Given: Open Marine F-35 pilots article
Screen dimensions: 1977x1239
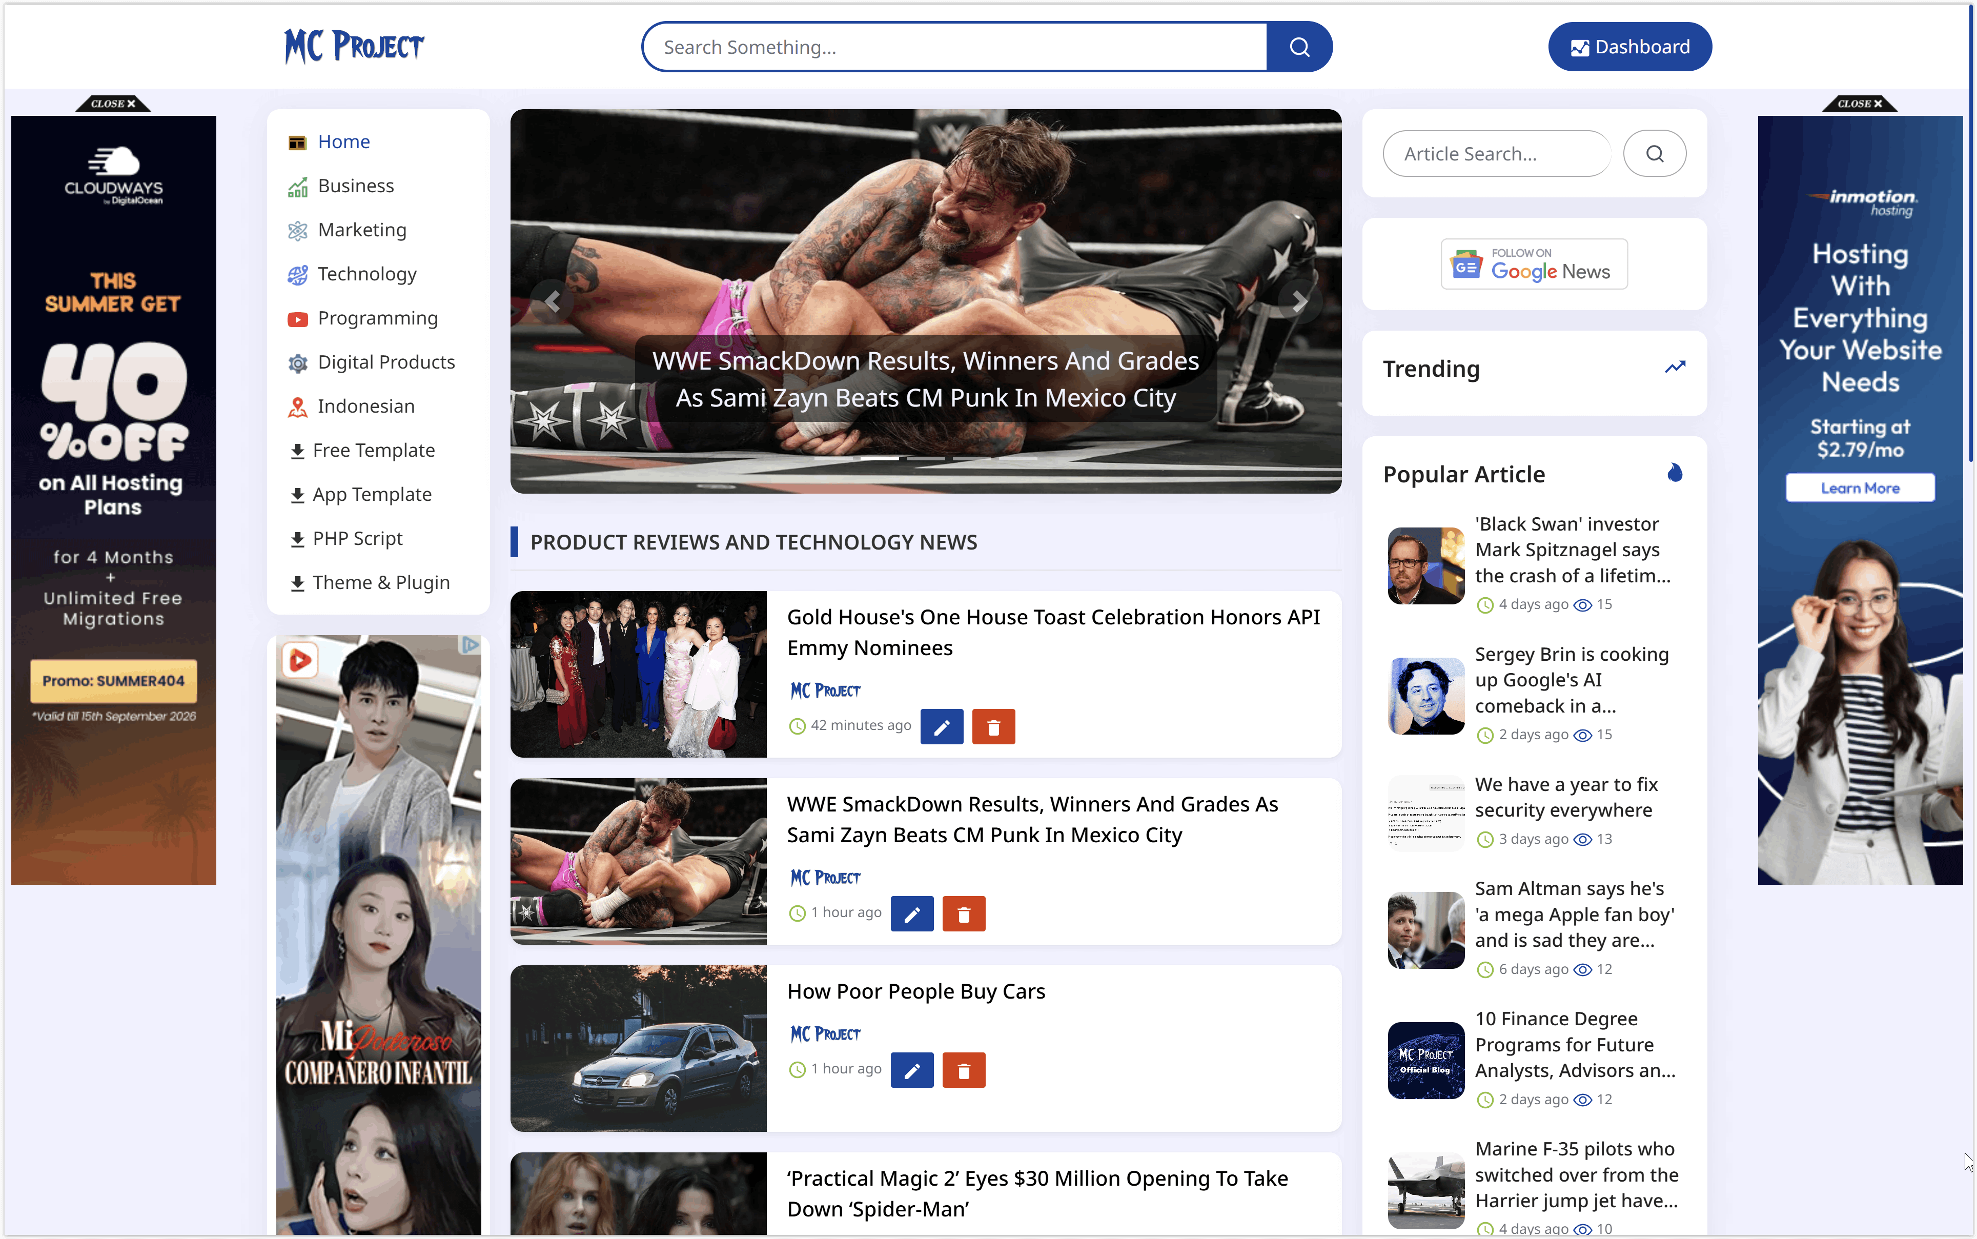Looking at the screenshot, I should [x=1576, y=1175].
